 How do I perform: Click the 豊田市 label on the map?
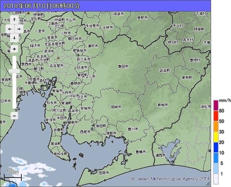(123, 66)
